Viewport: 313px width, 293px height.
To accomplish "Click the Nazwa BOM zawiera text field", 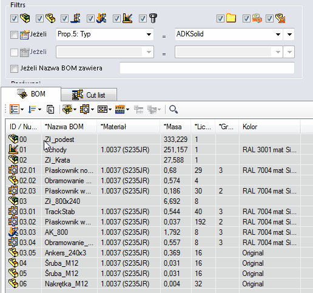I will tap(207, 68).
